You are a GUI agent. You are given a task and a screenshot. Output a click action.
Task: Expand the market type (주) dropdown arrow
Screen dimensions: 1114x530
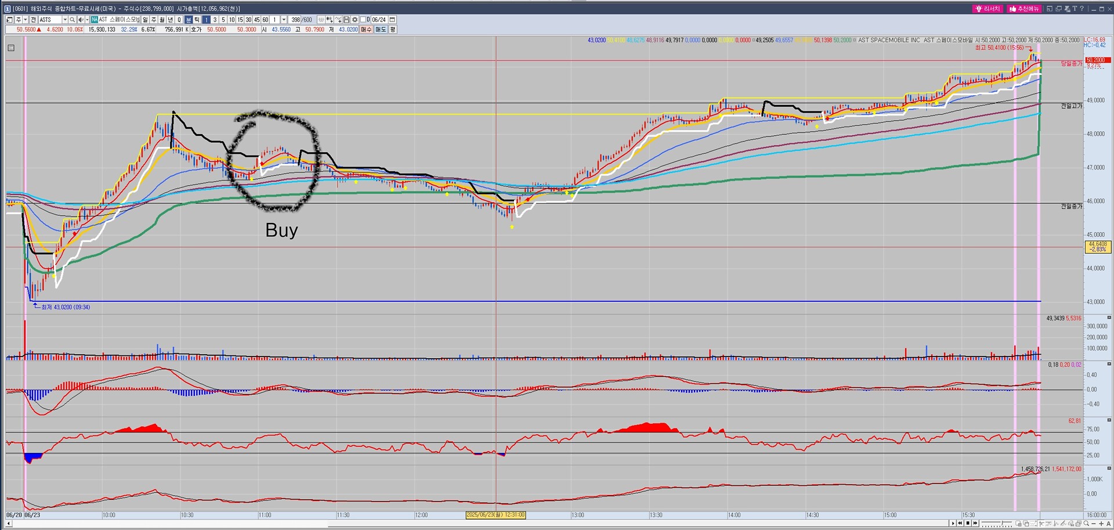[26, 20]
